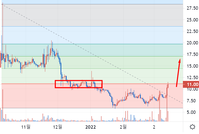The height and width of the screenshot is (134, 199).
Task: Open chart settings gear icon
Action: coord(192,127)
